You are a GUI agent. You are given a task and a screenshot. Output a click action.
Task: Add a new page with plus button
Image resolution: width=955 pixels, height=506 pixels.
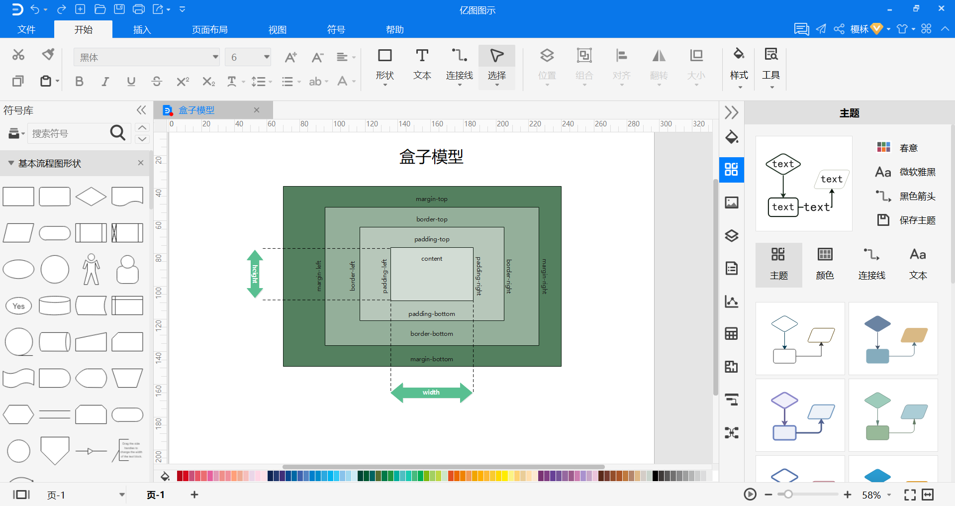194,495
